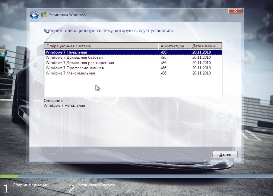273x196 pixels.
Task: Select Windows 7 Домашняя расширенная
Action: (x=133, y=62)
